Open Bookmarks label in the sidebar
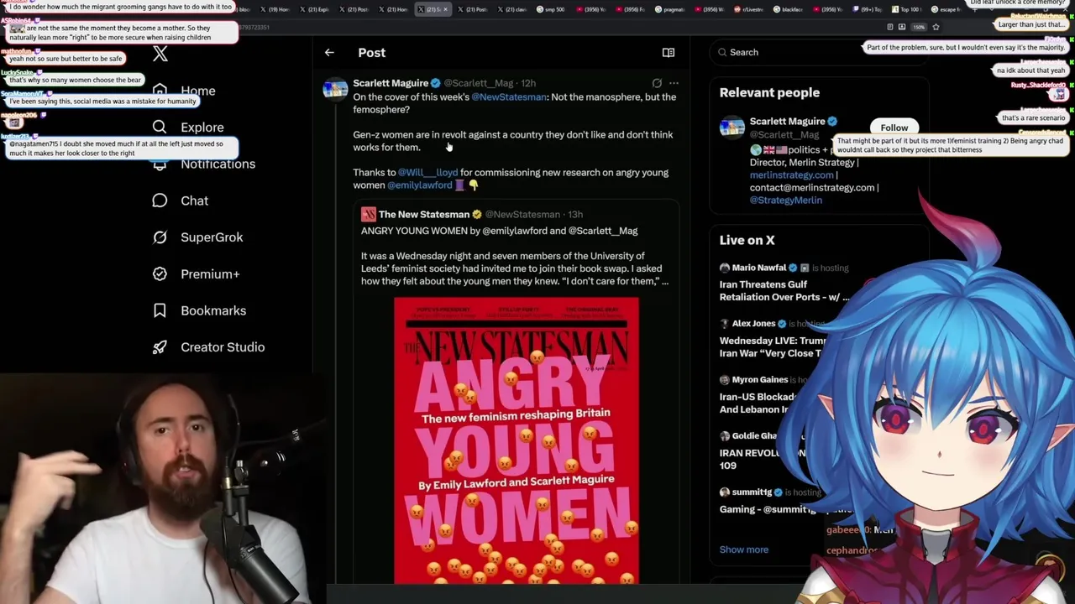This screenshot has height=604, width=1075. click(x=213, y=310)
